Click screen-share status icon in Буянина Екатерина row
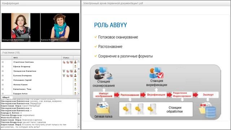 click(71, 75)
